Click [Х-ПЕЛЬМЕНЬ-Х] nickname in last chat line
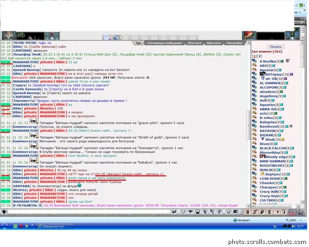The width and height of the screenshot is (309, 247). (27, 205)
